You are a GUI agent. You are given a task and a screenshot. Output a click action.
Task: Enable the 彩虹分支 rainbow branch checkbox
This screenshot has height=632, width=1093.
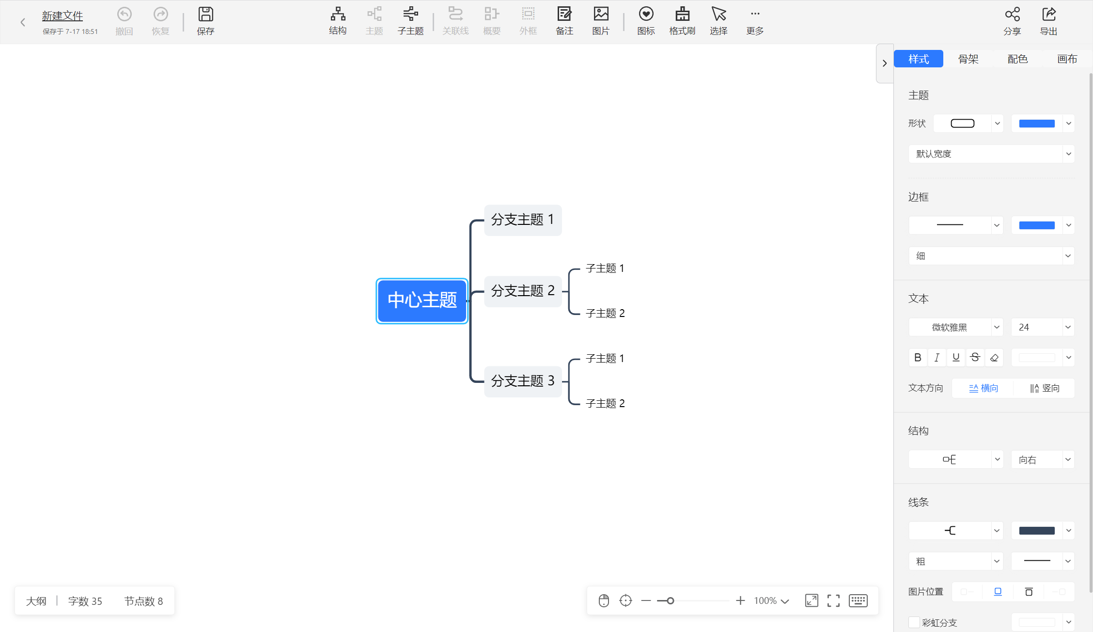tap(914, 622)
